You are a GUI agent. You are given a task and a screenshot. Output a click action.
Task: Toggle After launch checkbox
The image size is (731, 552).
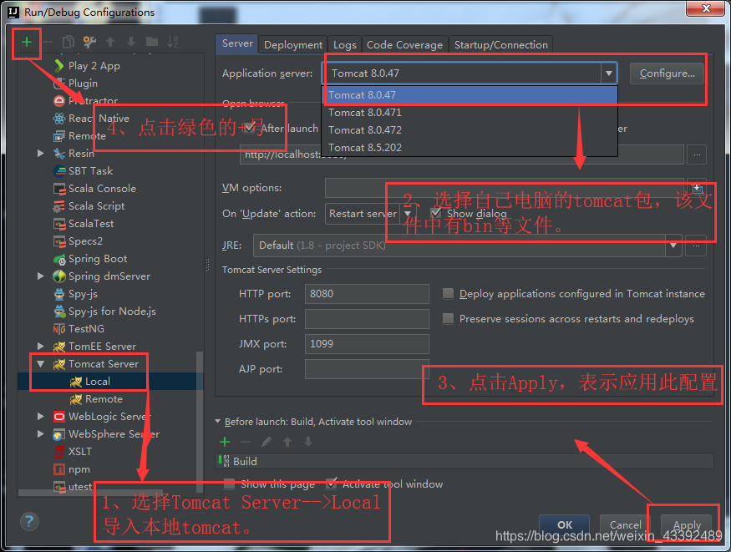[250, 128]
